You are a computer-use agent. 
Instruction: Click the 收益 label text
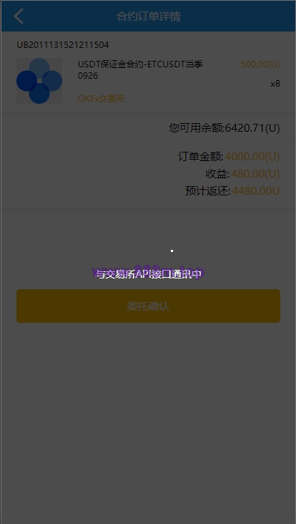point(217,174)
